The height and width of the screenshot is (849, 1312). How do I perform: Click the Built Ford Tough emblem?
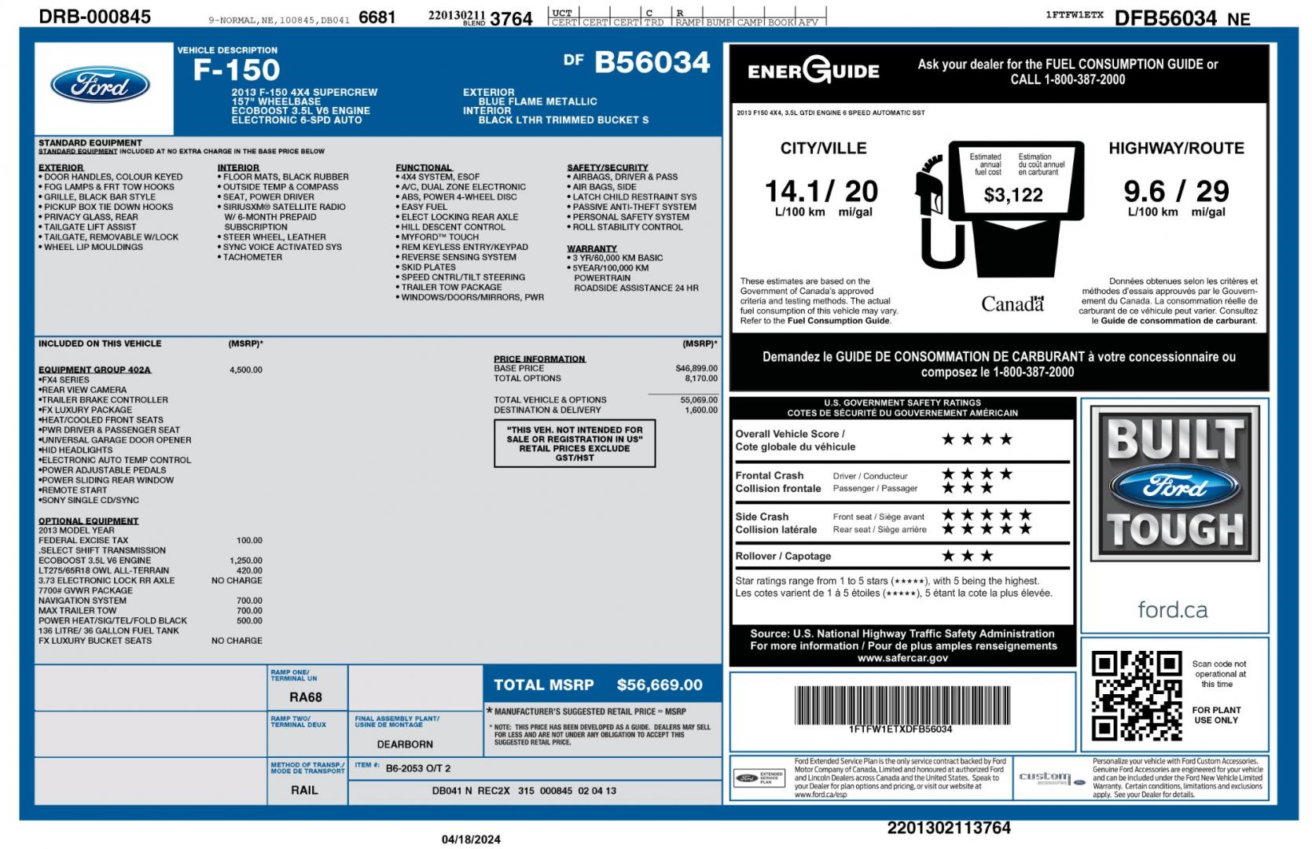(x=1174, y=483)
